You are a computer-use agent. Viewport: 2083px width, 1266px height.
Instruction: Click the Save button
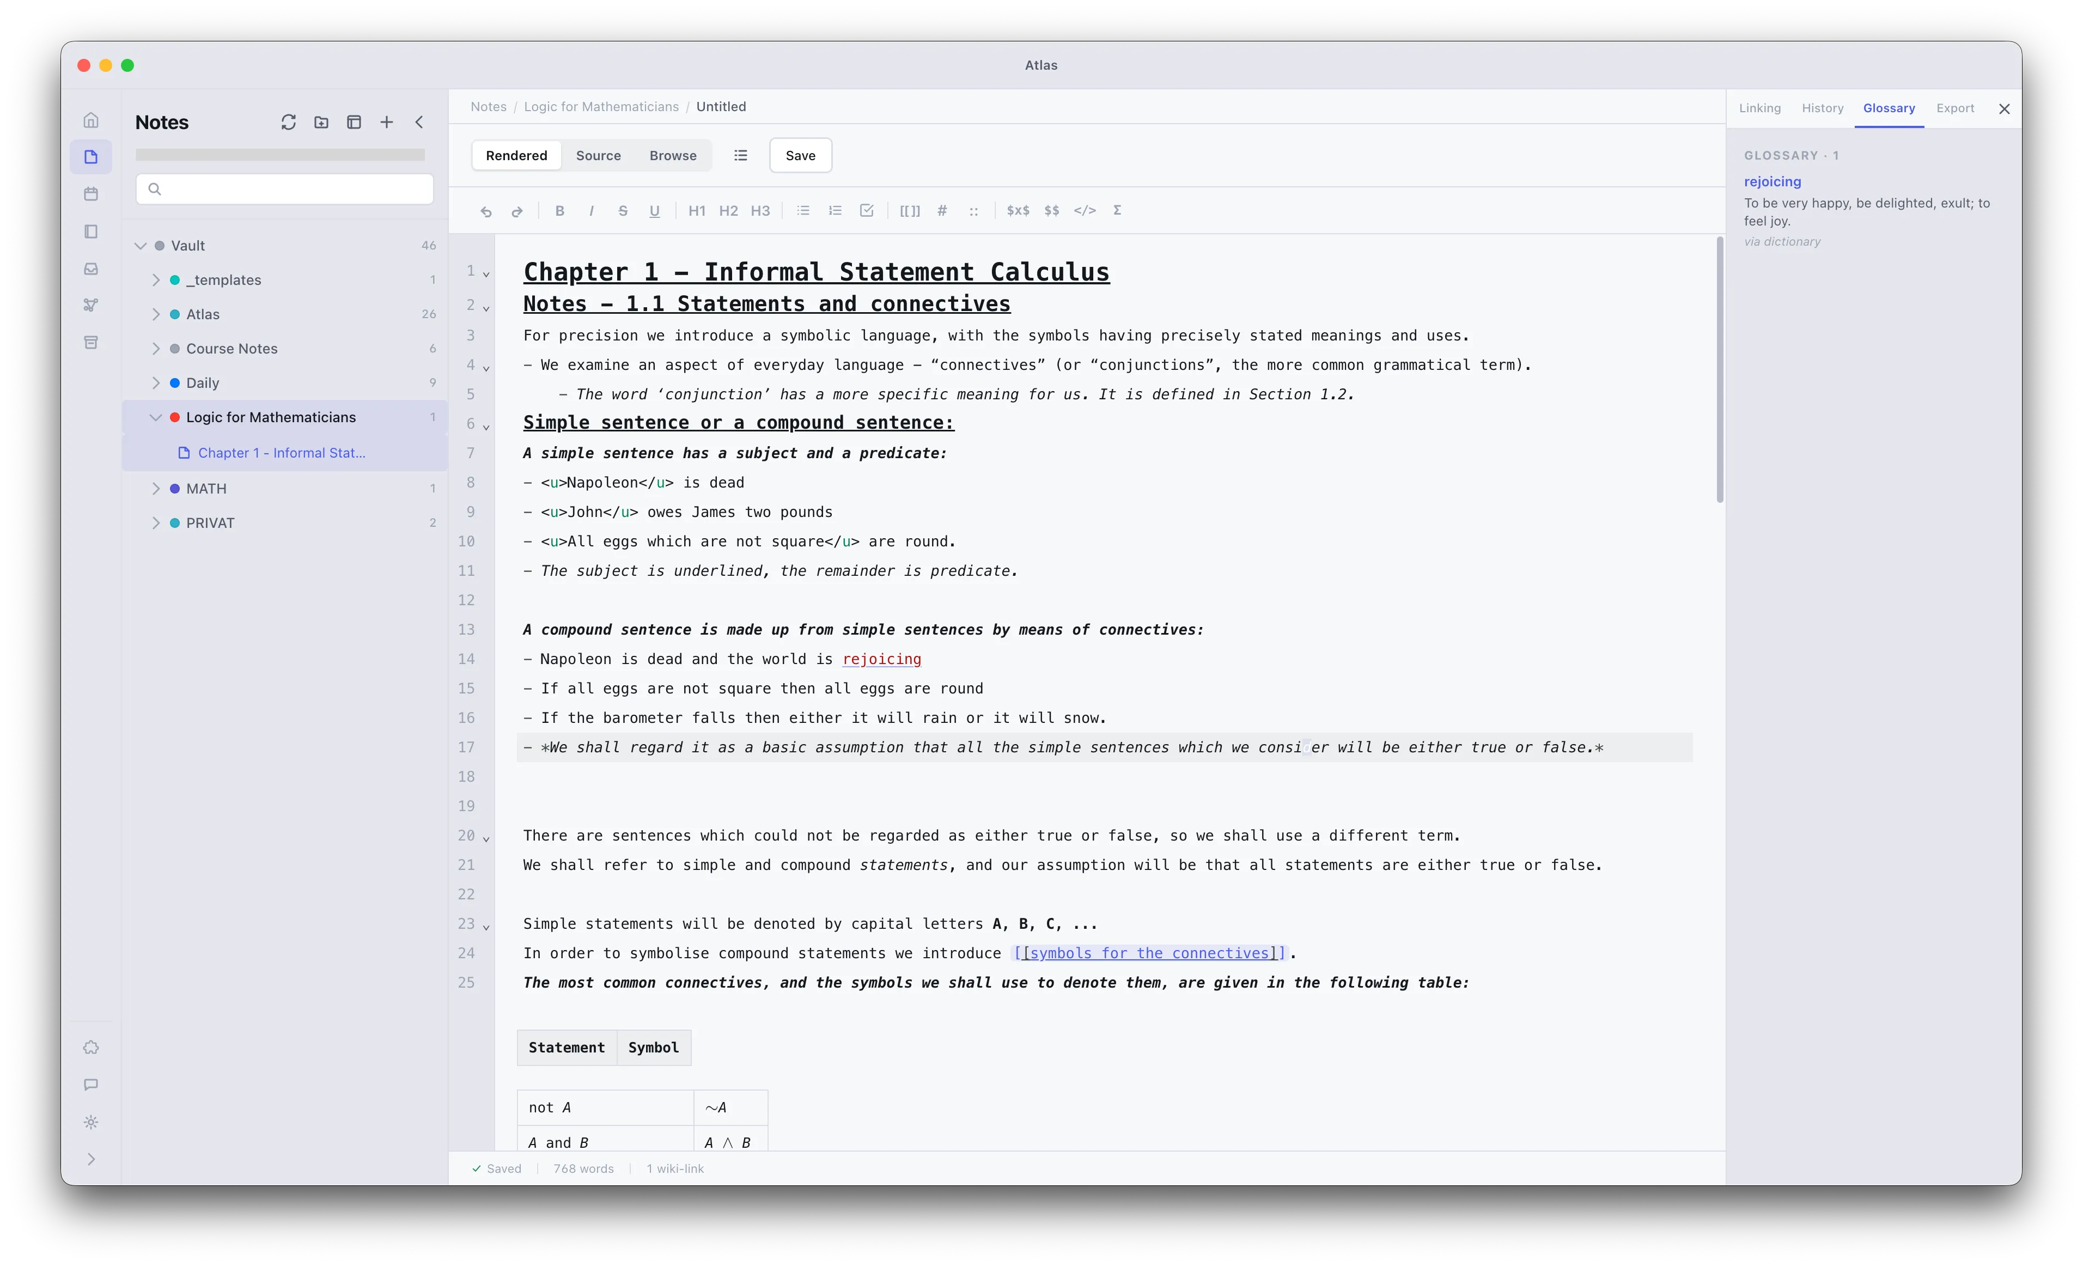801,156
